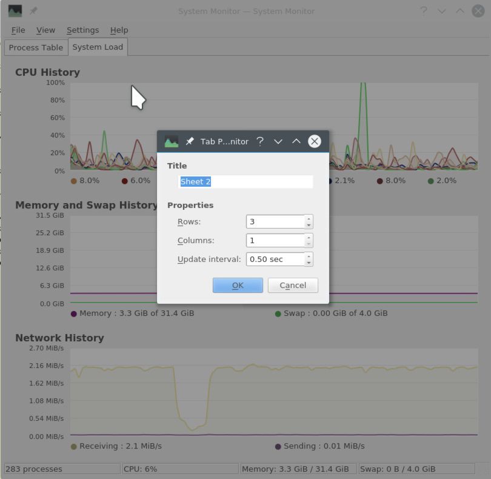Open the Settings menu
Image resolution: width=491 pixels, height=479 pixels.
82,30
